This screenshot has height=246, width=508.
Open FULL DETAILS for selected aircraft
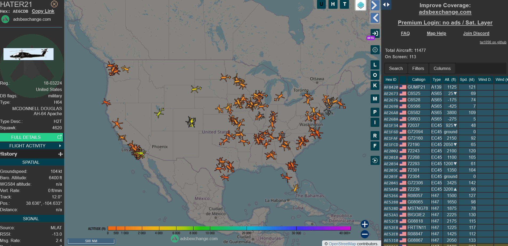(31, 137)
